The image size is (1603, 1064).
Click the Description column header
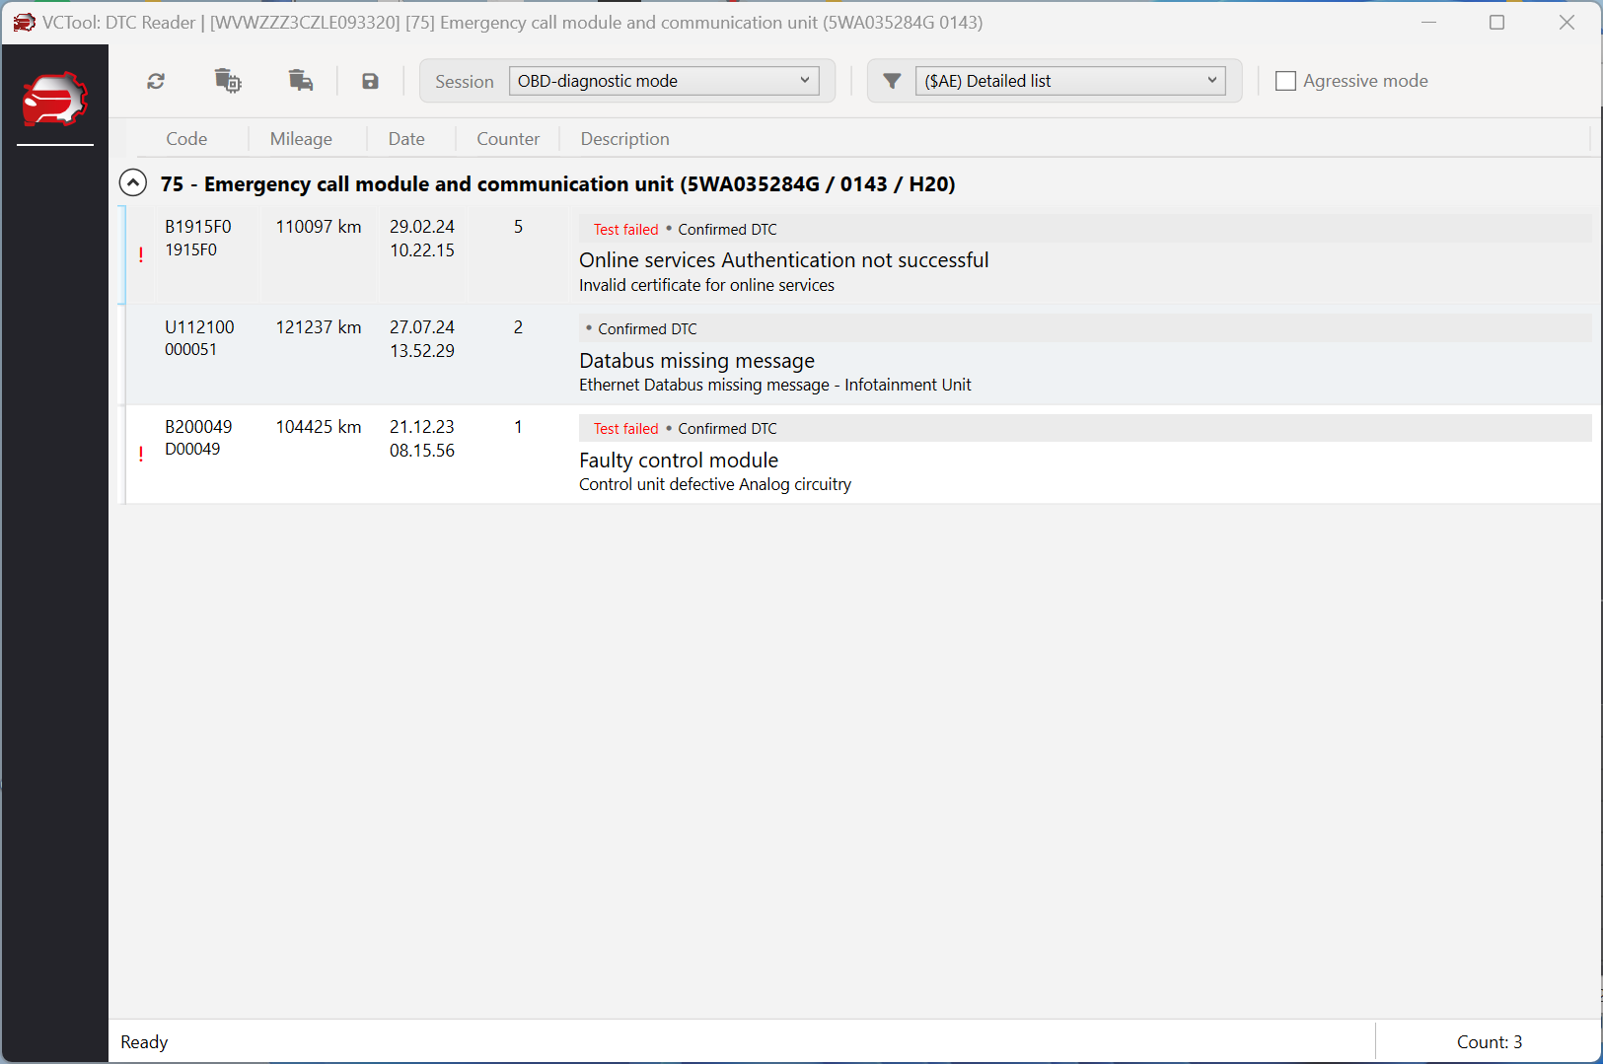[x=625, y=139]
